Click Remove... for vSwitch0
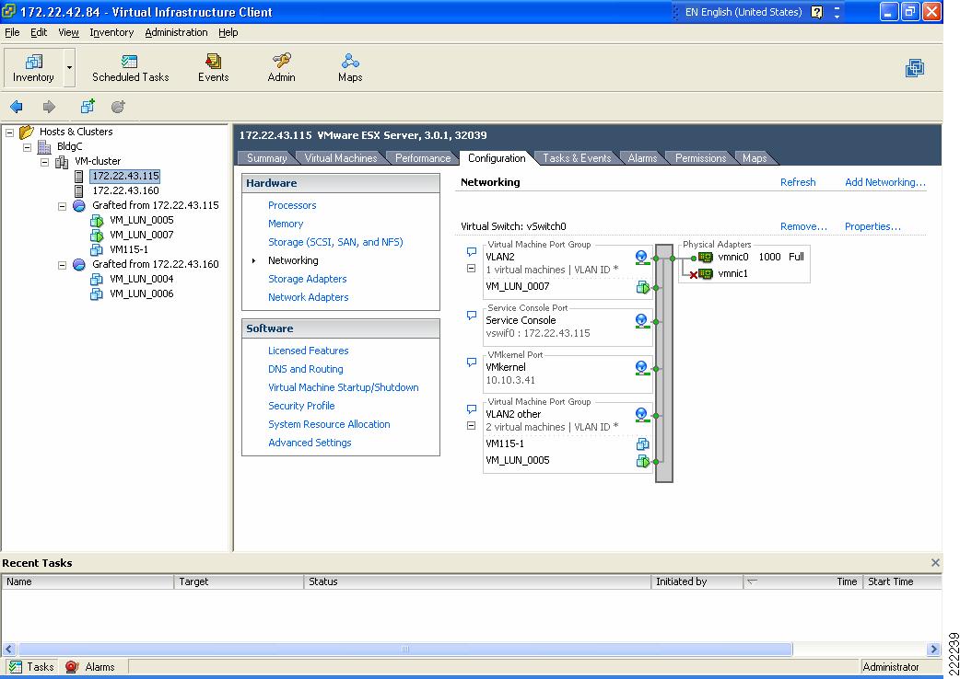The height and width of the screenshot is (679, 960). tap(803, 226)
